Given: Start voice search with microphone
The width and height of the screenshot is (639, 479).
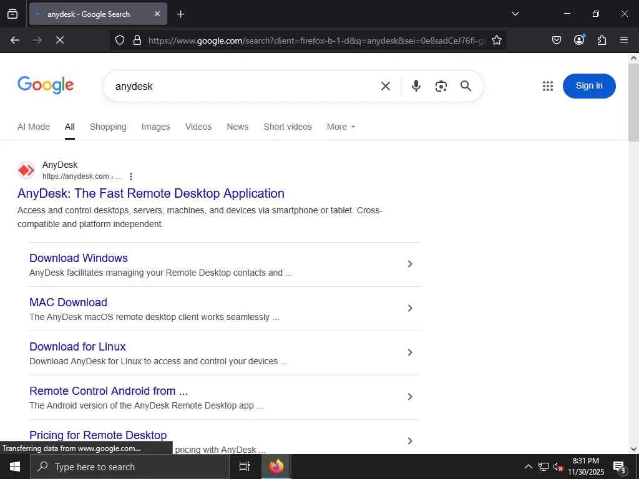Looking at the screenshot, I should click(416, 86).
